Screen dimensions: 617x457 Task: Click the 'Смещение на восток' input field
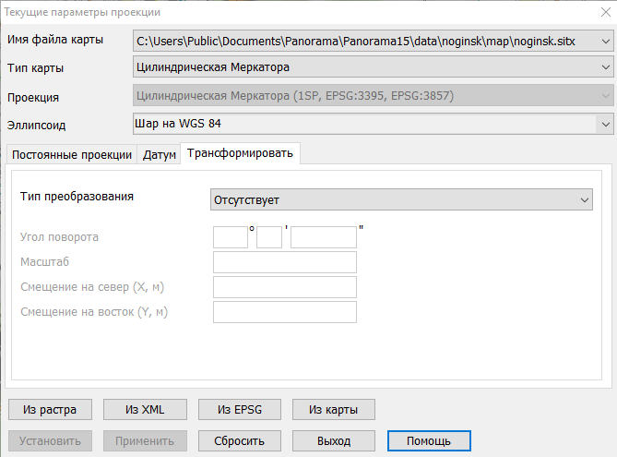[x=284, y=312]
